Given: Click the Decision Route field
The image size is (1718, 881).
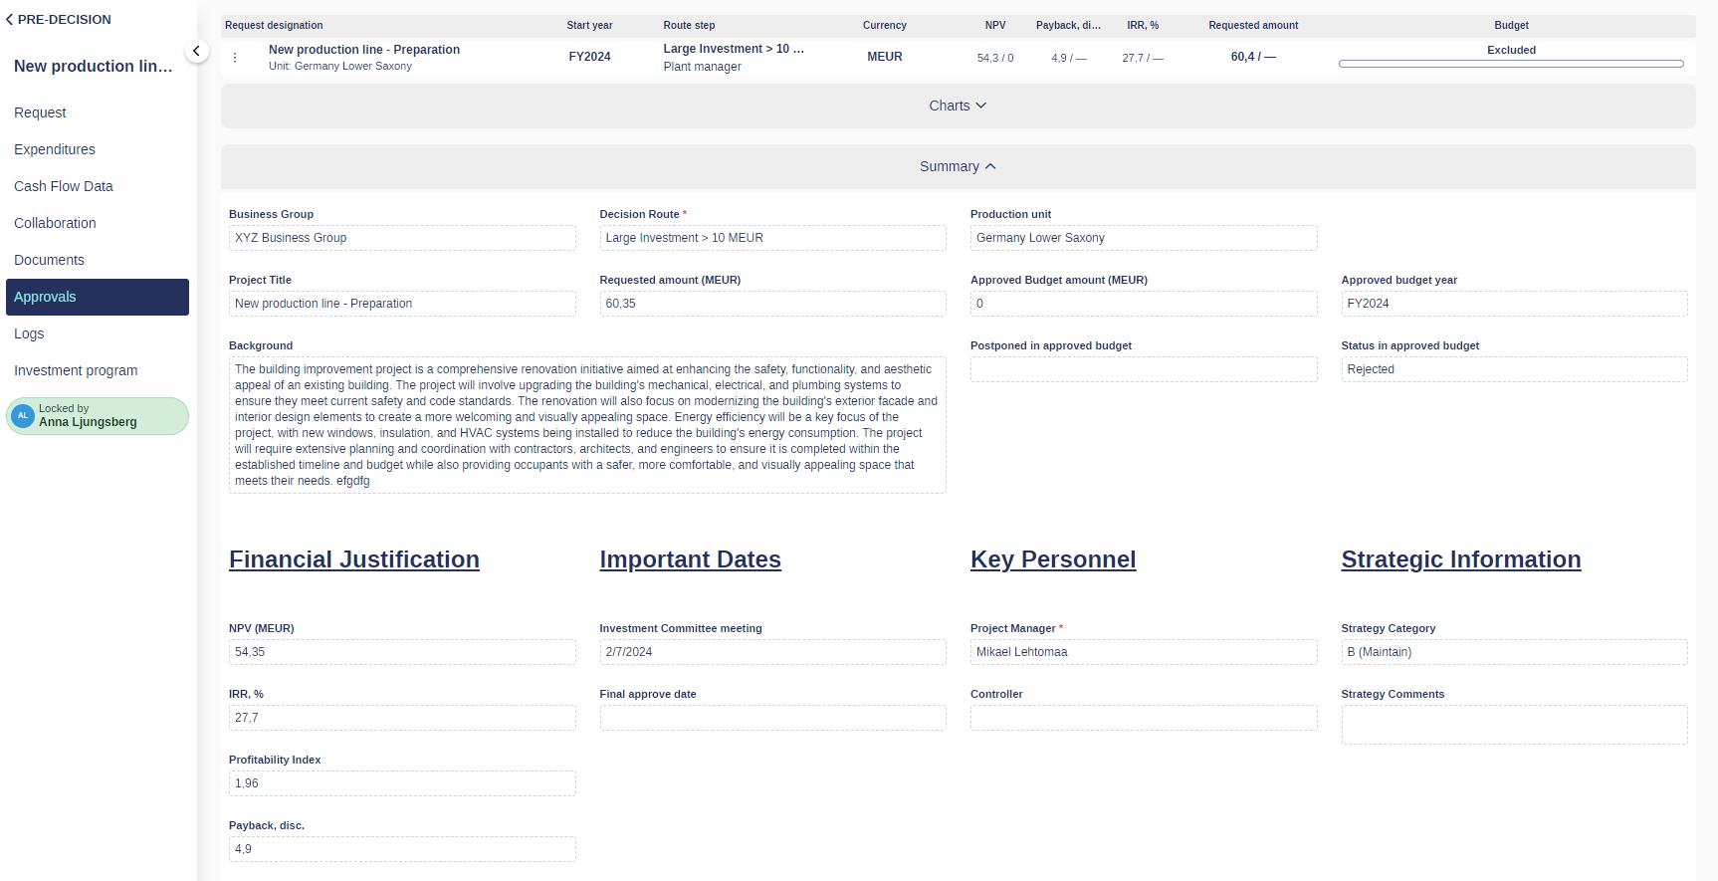Looking at the screenshot, I should pos(771,238).
